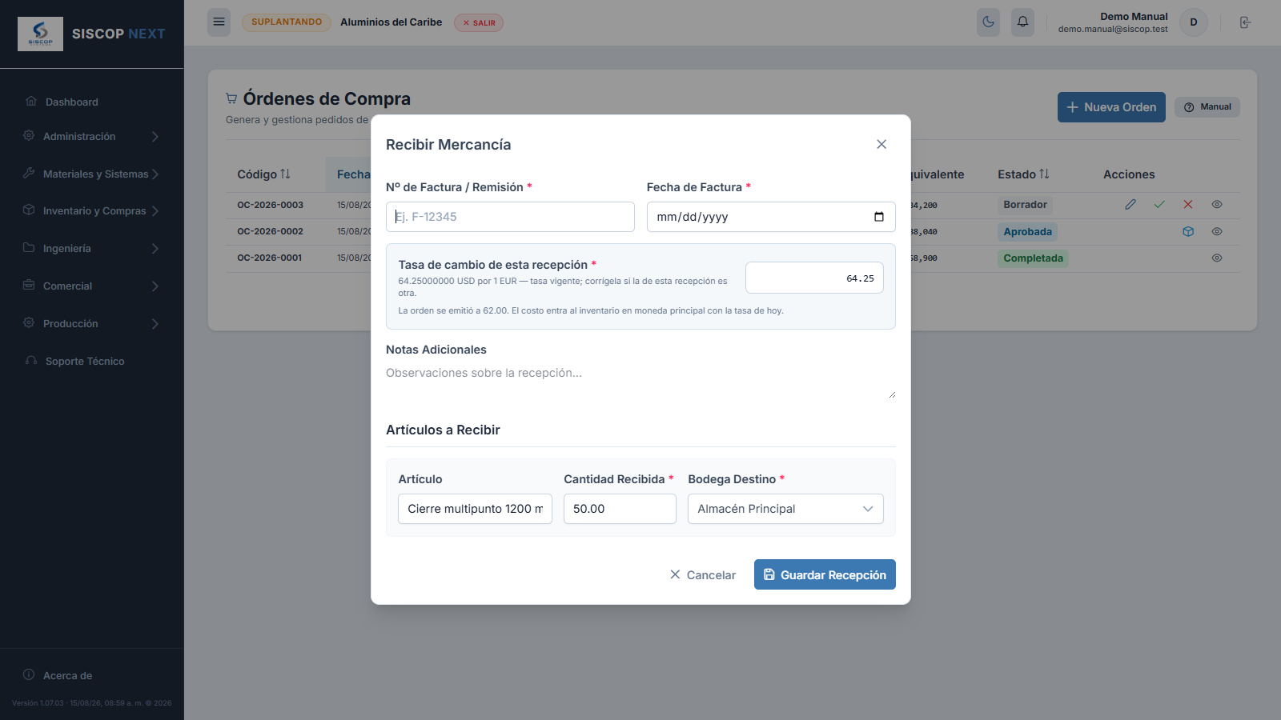Click Nueva Orden button
The height and width of the screenshot is (720, 1281).
[1111, 107]
